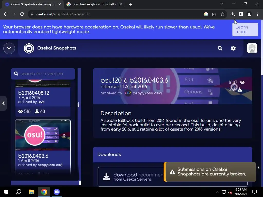Viewport: 263px width, 197px height.
Task: Open Windows taskbar search
Action: click(18, 192)
